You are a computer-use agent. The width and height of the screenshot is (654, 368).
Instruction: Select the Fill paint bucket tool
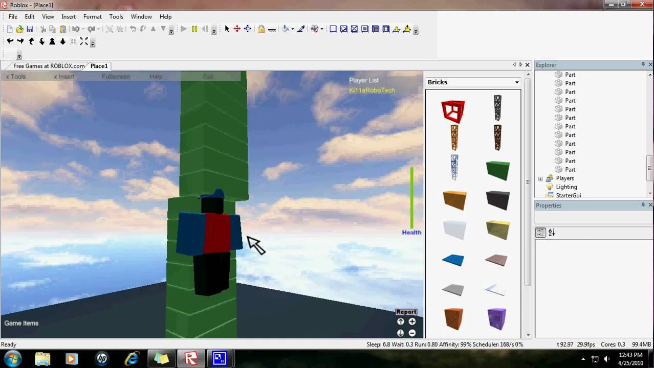coord(286,29)
